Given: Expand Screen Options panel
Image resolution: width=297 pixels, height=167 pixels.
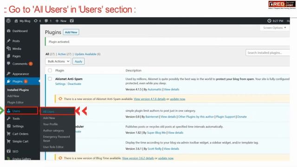Looking at the screenshot, I should click(x=274, y=28).
